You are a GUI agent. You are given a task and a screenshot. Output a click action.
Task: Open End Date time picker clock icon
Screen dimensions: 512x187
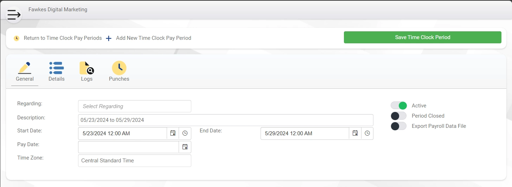coord(367,133)
